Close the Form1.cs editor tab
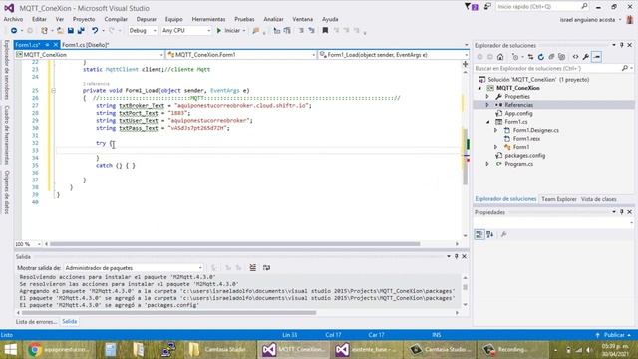638x359 pixels. tap(56, 45)
